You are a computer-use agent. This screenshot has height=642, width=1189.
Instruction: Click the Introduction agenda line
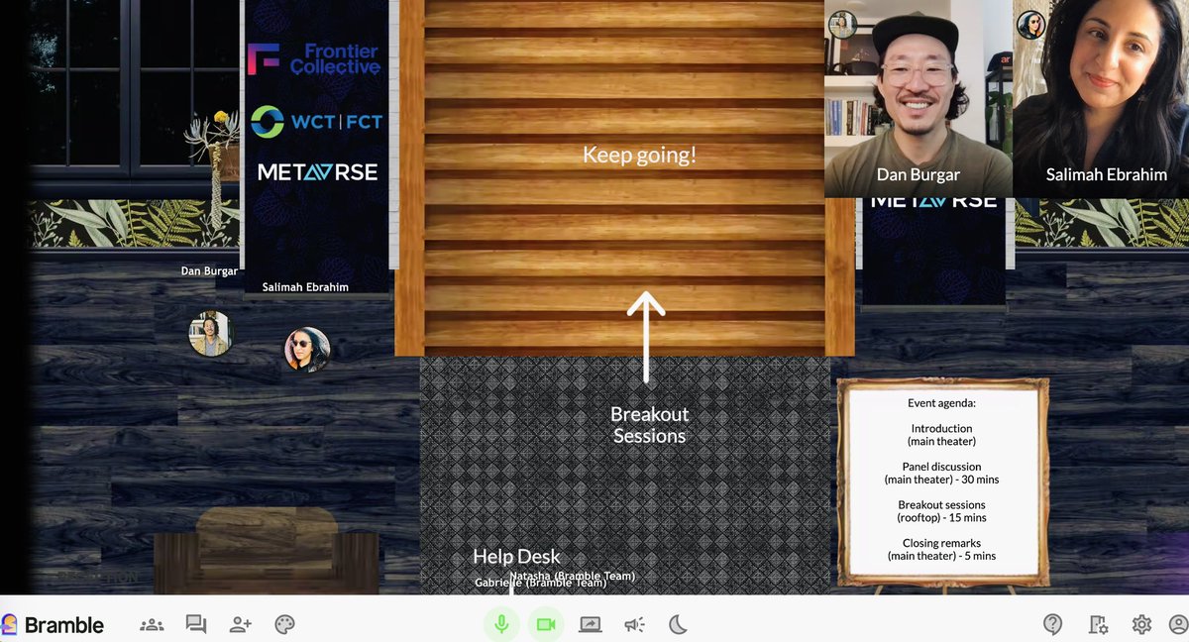point(941,435)
